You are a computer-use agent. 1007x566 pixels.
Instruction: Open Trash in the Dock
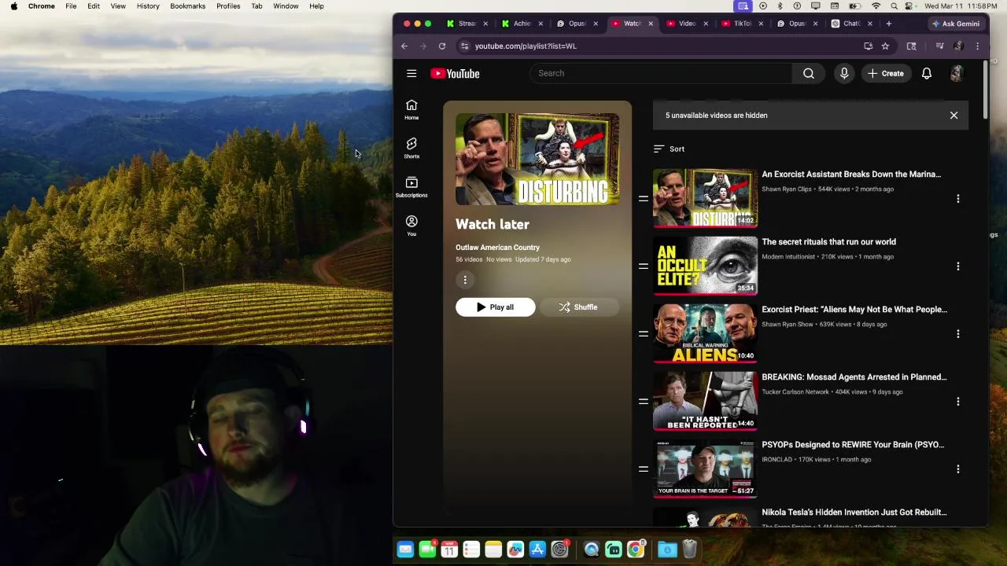pos(689,549)
